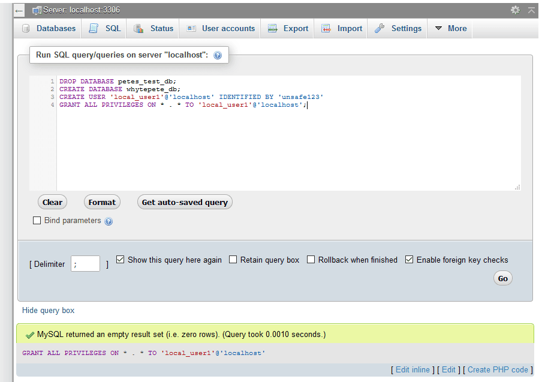Enable Rollback when finished checkbox
The width and height of the screenshot is (539, 382).
[x=311, y=260]
